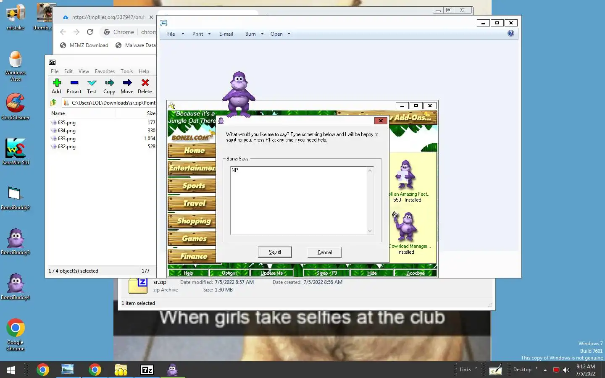Open help in Photo Viewer window

point(511,33)
